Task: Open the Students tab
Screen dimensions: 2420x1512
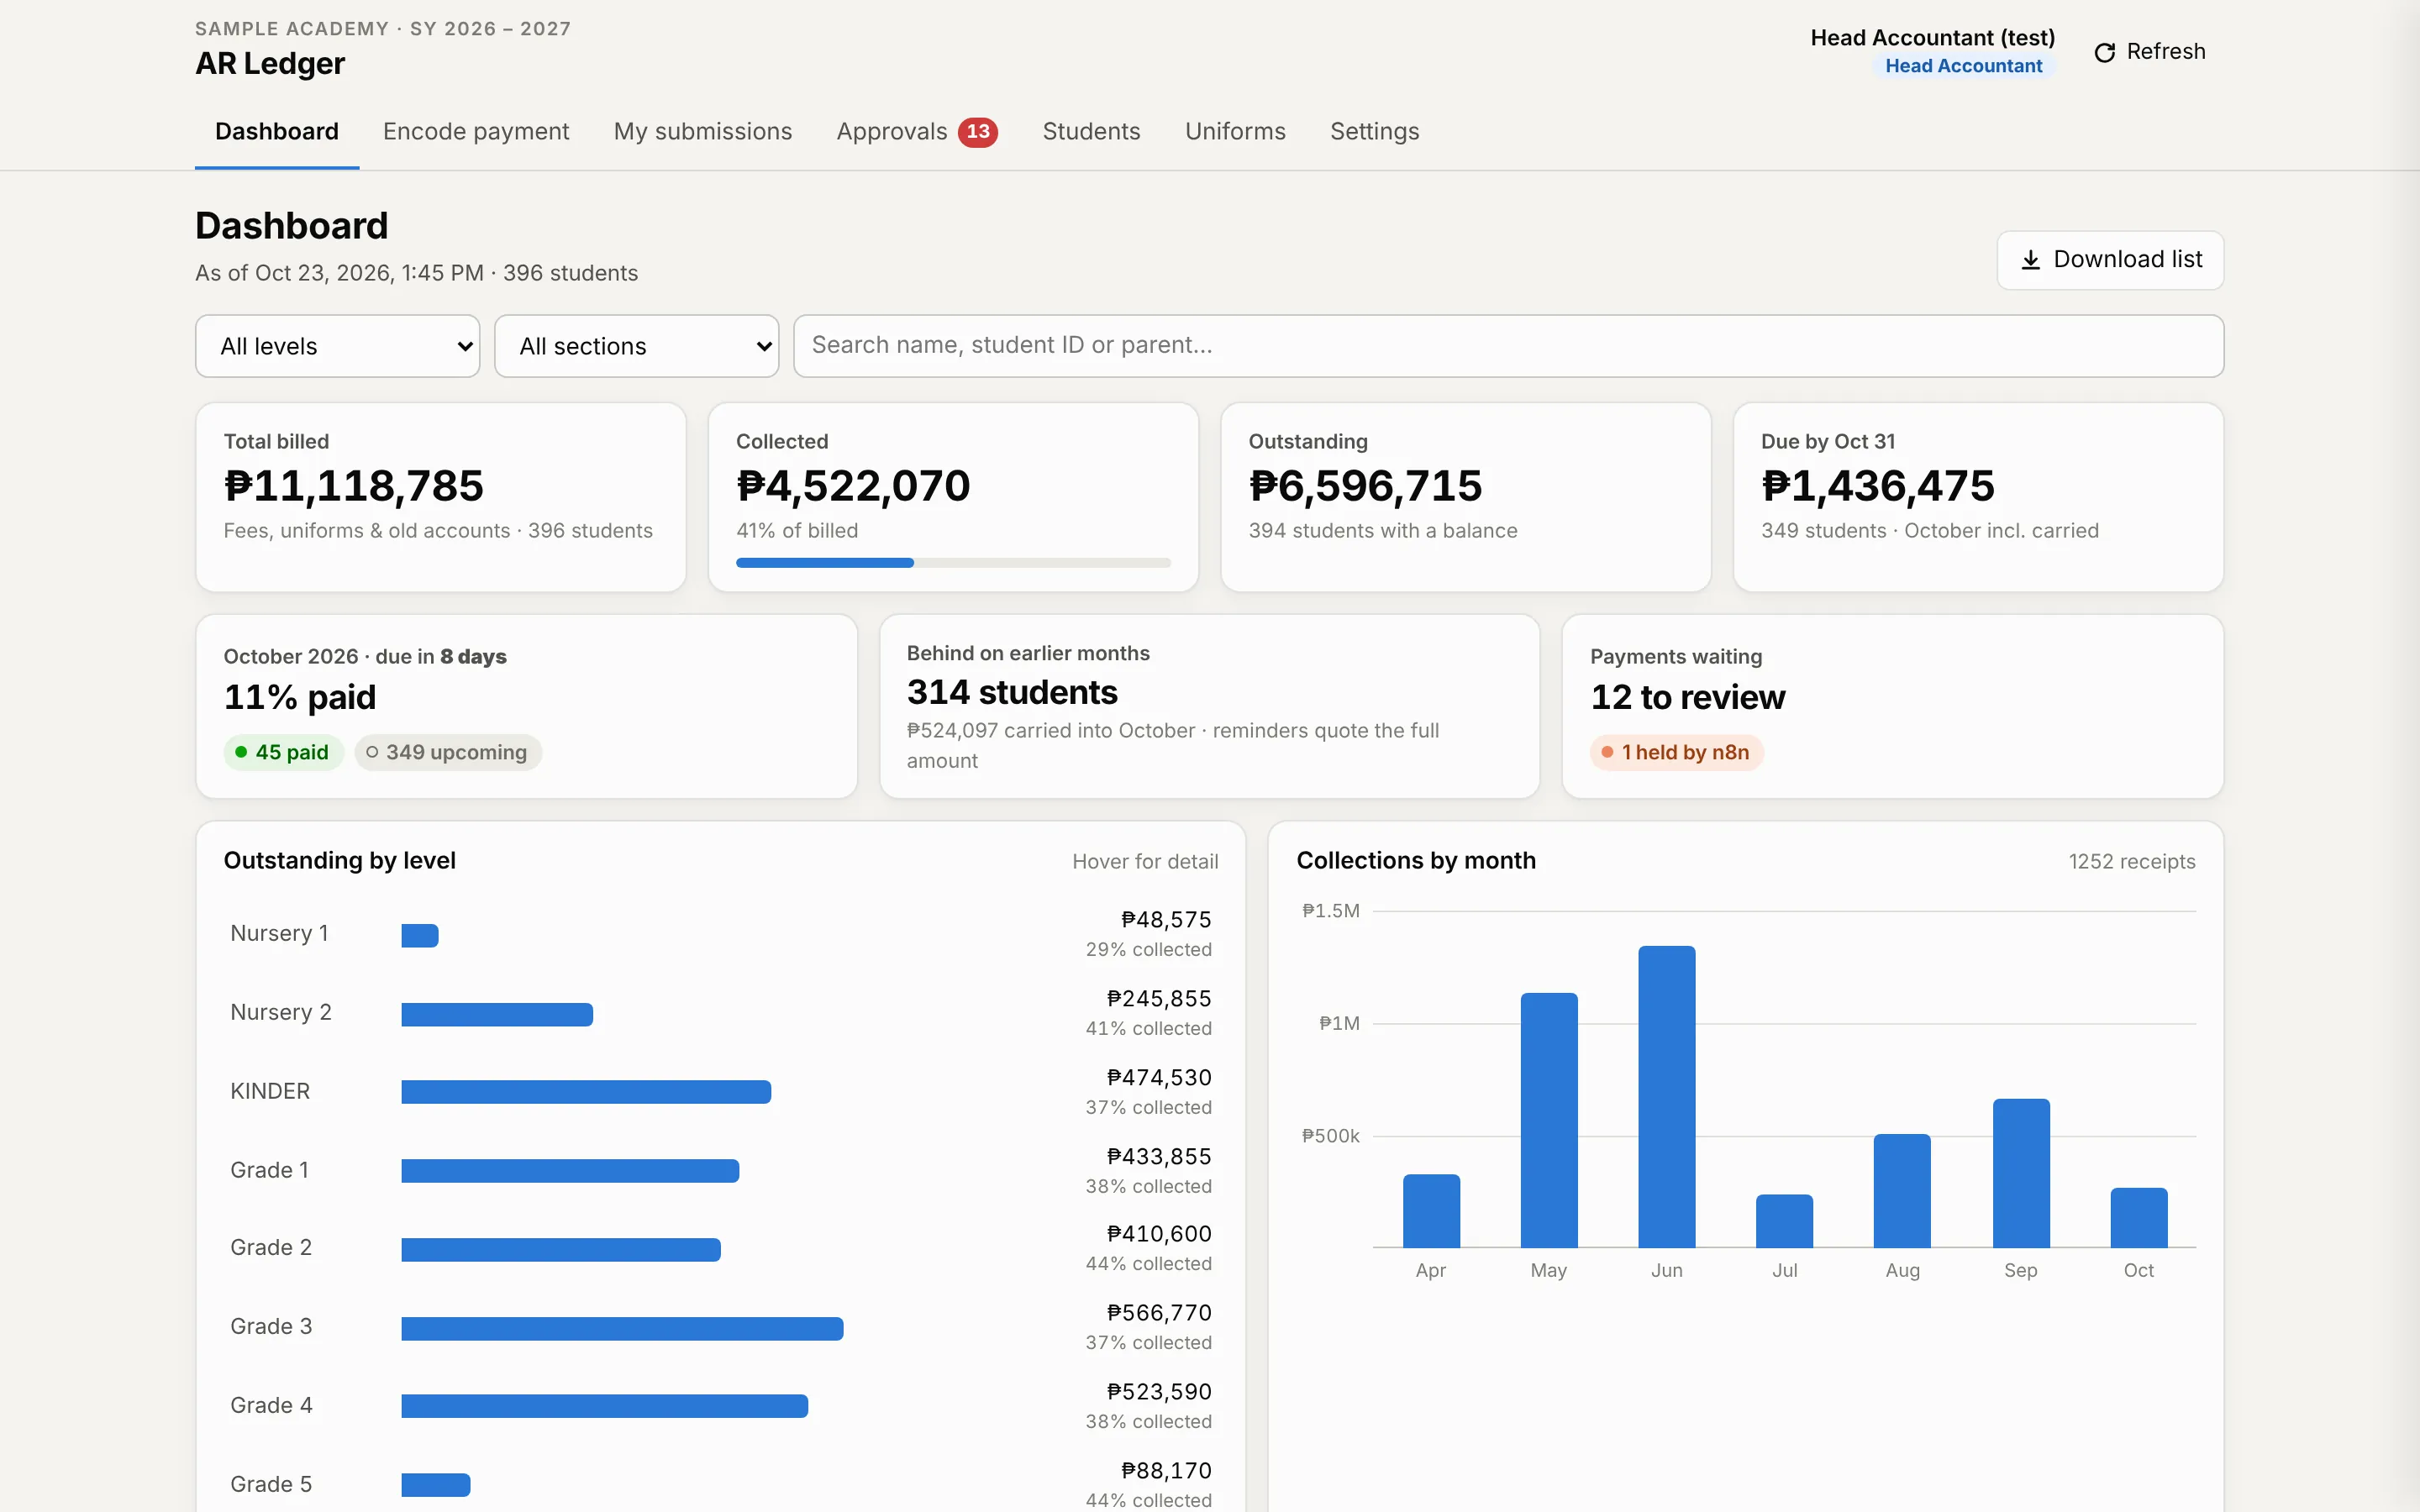Action: pos(1091,132)
